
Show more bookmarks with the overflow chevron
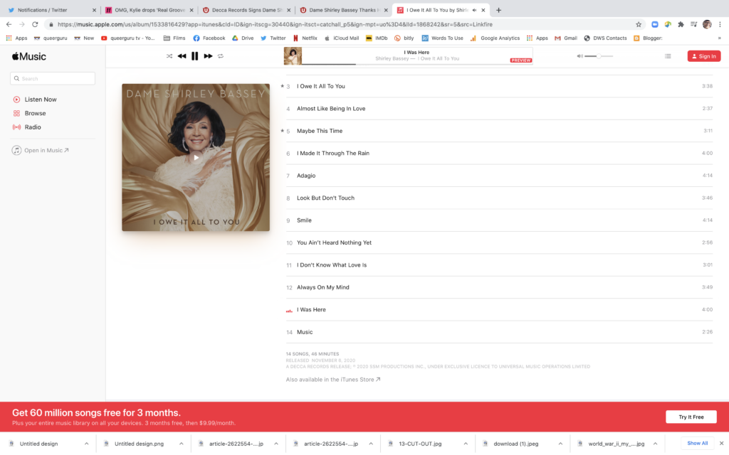[x=719, y=38]
